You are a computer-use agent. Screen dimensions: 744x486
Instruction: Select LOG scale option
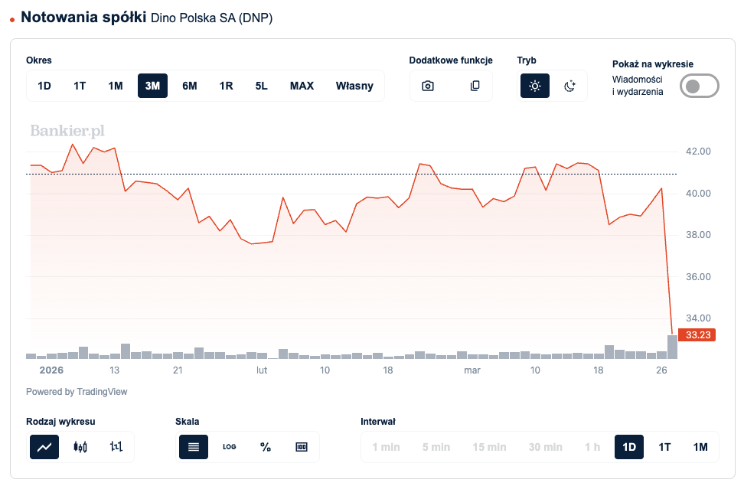coord(229,447)
